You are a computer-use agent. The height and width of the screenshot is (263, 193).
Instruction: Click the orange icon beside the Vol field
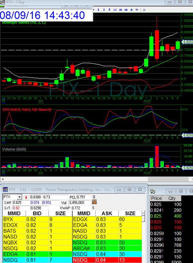(95, 202)
